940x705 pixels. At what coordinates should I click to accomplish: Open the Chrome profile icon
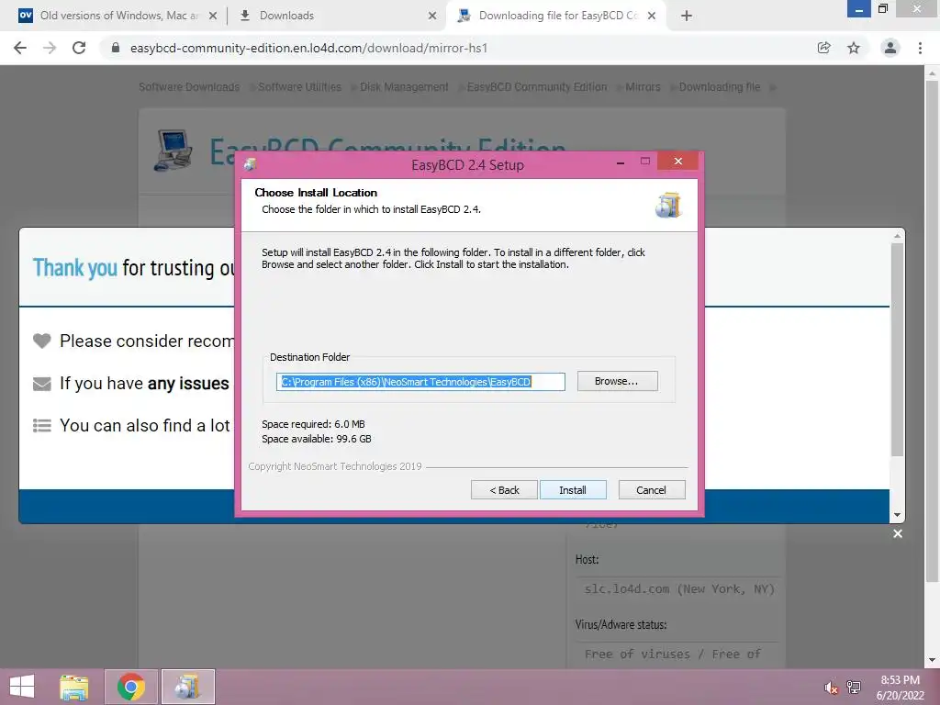click(x=890, y=48)
